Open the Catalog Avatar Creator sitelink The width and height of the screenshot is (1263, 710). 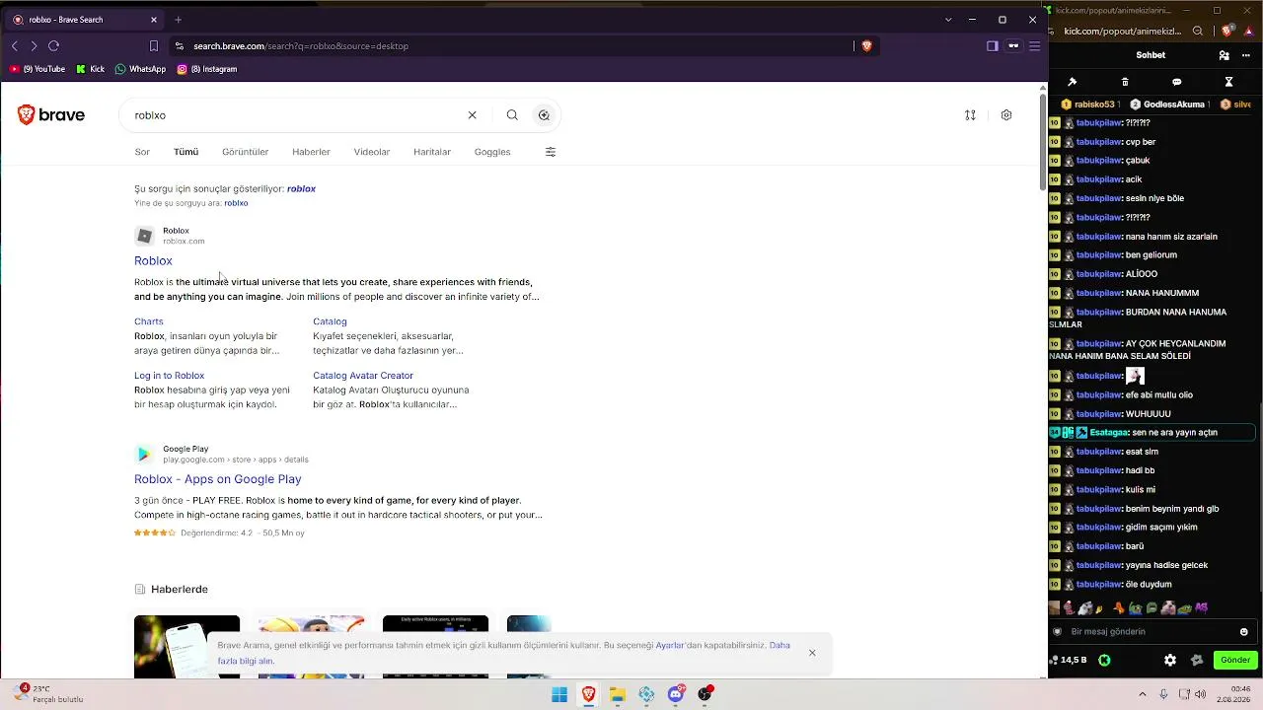click(x=363, y=376)
